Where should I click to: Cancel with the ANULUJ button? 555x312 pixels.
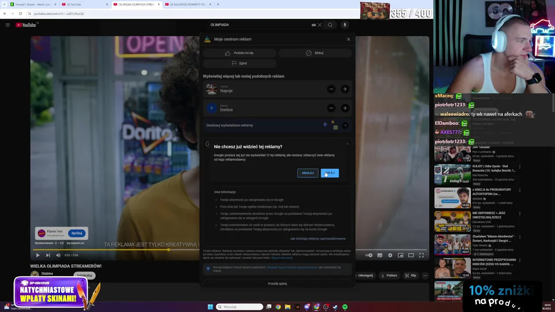click(307, 173)
